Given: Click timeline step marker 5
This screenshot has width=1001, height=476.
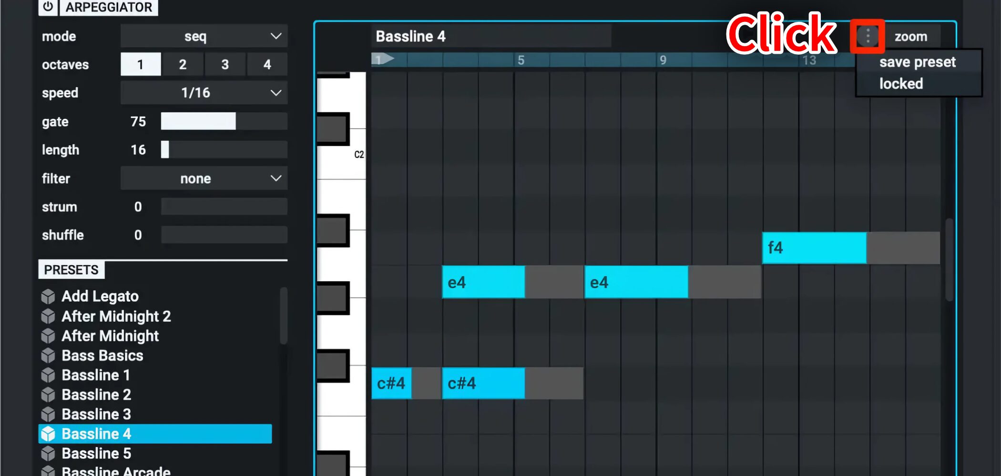Looking at the screenshot, I should 521,60.
